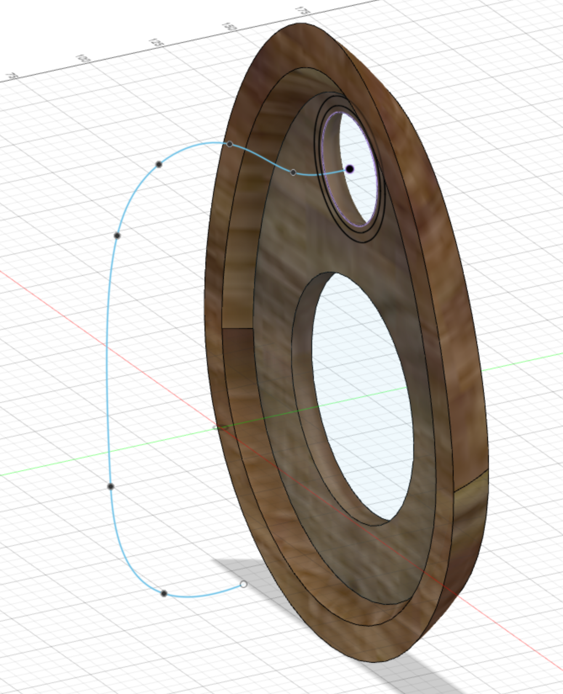This screenshot has height=694, width=563.
Task: Select spline point on the body's outer rim edge
Action: pos(230,144)
